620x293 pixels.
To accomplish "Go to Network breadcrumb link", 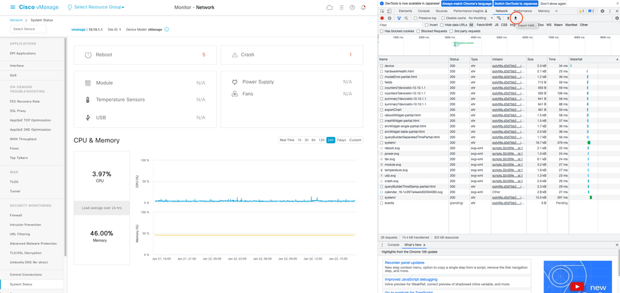I will pos(16,20).
